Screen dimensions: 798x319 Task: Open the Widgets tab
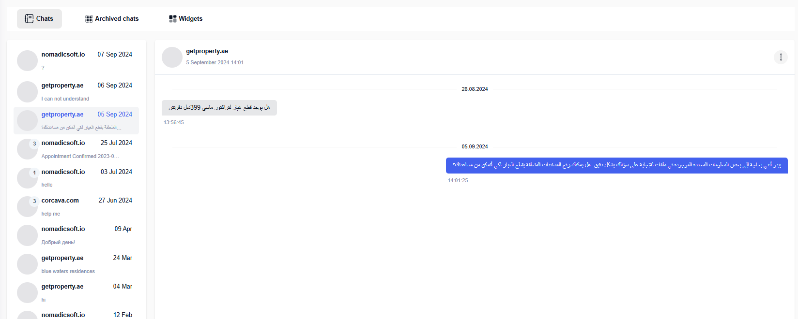click(x=185, y=19)
